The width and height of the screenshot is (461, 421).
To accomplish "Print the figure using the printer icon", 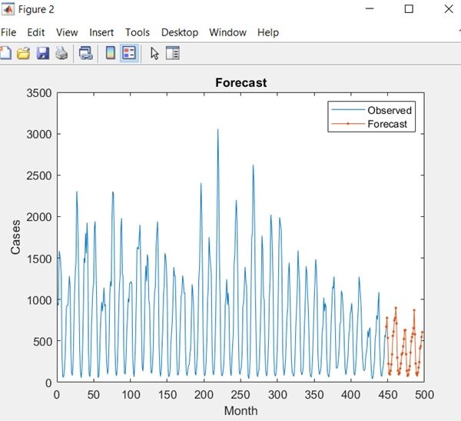I will coord(61,53).
